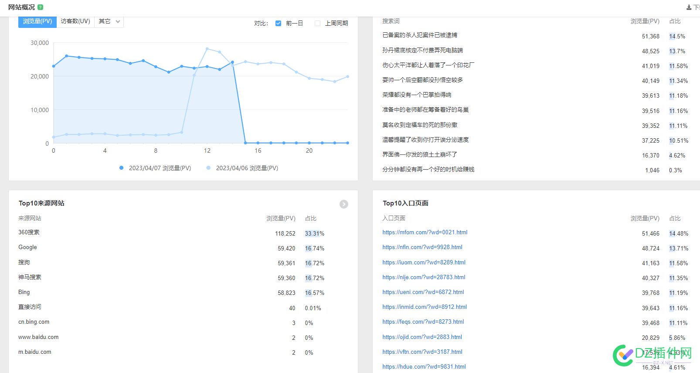This screenshot has height=373, width=700.
Task: Open the iuom.com wd=8289 entry page link
Action: click(x=424, y=263)
